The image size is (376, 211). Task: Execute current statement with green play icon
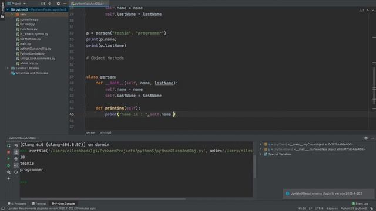9,159
